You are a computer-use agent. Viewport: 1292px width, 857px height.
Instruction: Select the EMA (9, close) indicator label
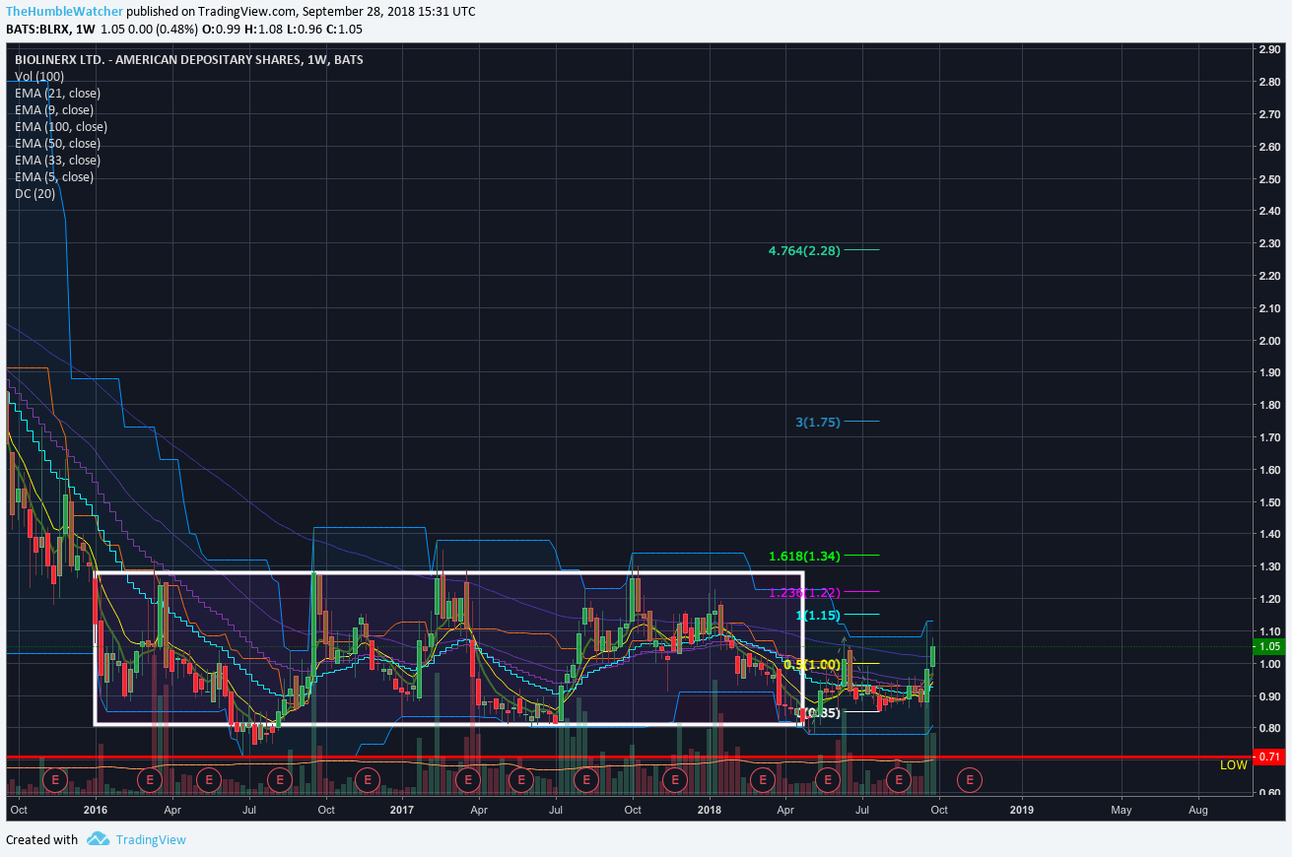click(54, 110)
